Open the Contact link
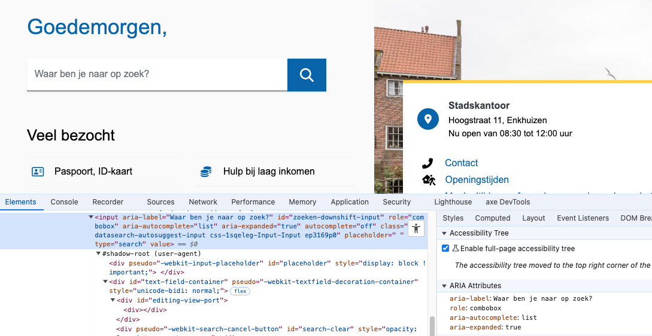This screenshot has width=652, height=336. (x=461, y=163)
